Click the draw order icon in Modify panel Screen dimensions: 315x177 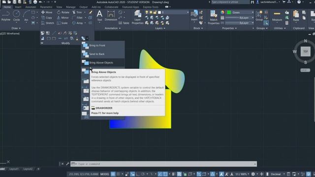[x=83, y=38]
